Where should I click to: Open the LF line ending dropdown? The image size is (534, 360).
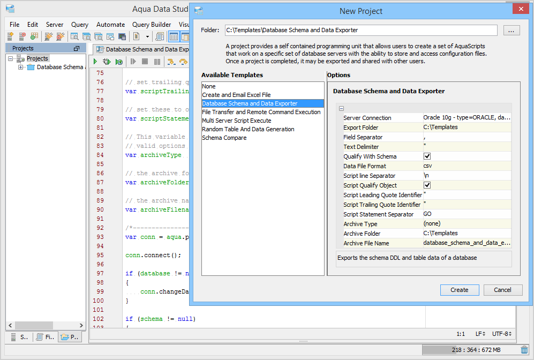[480, 334]
